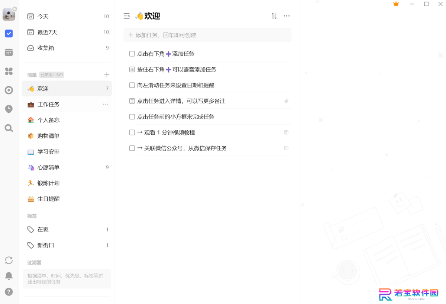This screenshot has width=446, height=304.
Task: Click the note icon on 观看 1 分钟视频教程
Action: (x=286, y=132)
